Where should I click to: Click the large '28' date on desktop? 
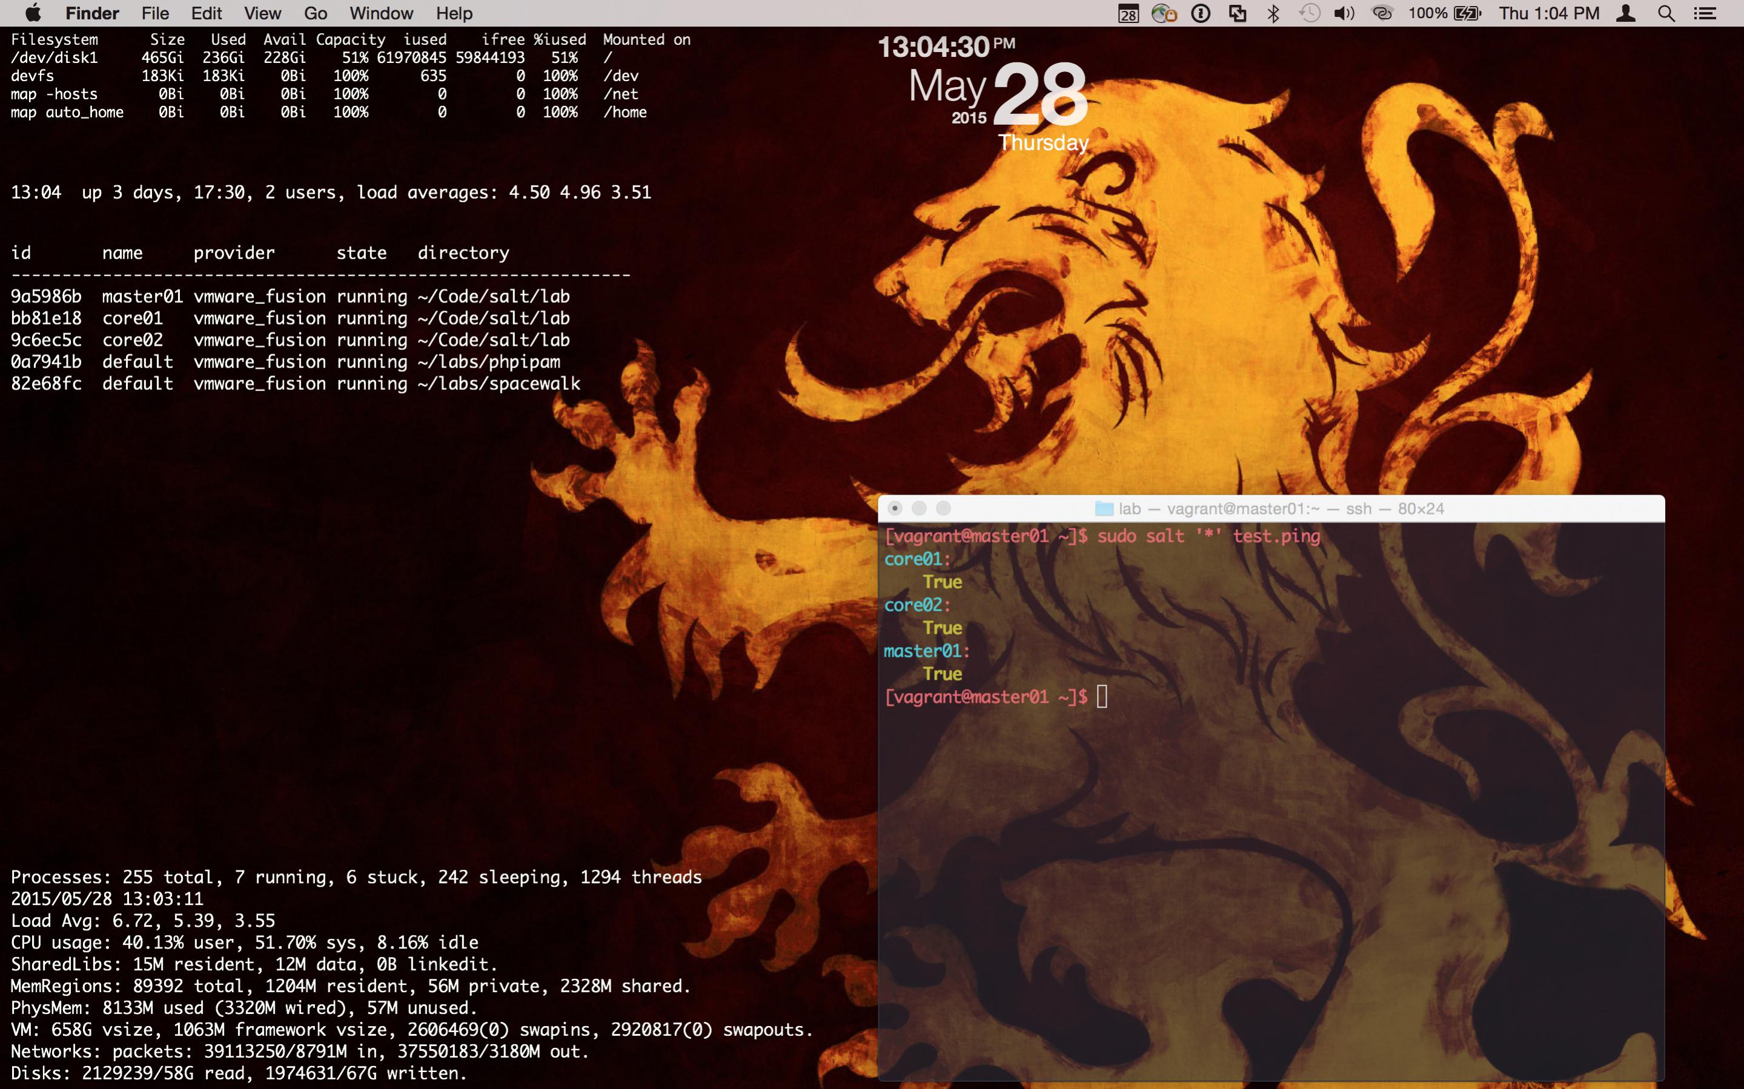point(1041,95)
